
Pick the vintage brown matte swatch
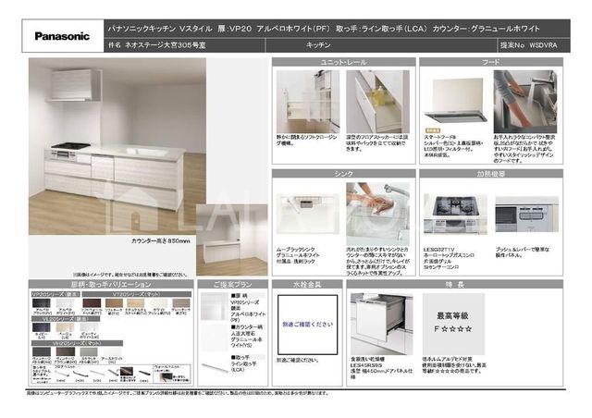[x=65, y=352]
